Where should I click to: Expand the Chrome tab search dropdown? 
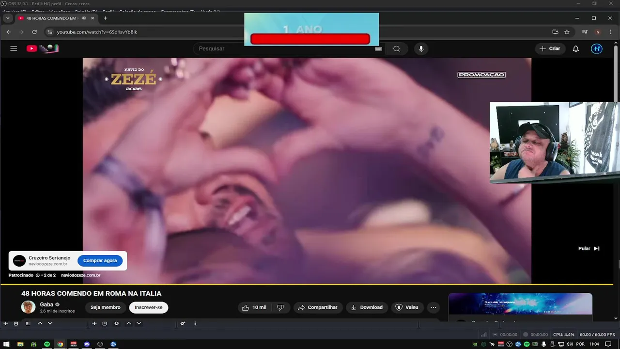tap(8, 18)
